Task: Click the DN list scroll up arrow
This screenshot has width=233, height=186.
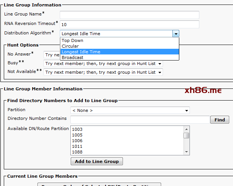Action: pyautogui.click(x=186, y=129)
